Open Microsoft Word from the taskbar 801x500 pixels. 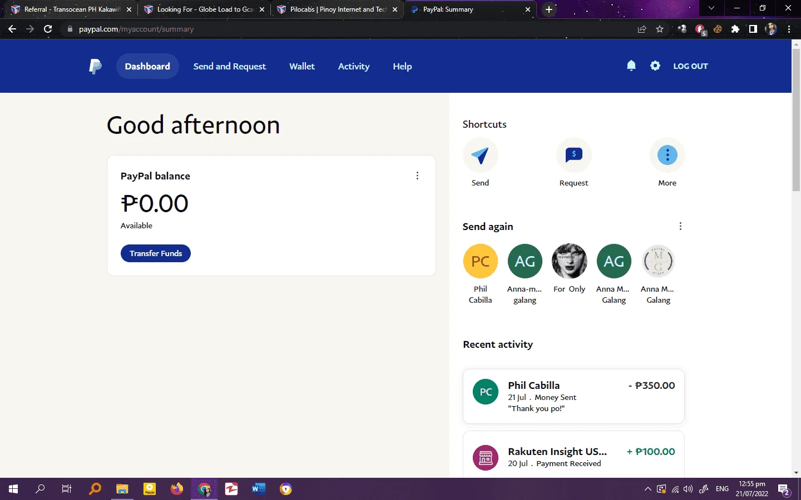(259, 489)
